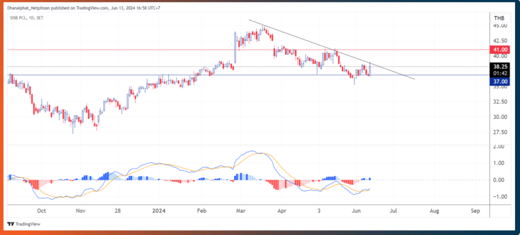Screen dimensions: 520x235
Task: Click the 42.50 price axis value
Action: pyautogui.click(x=500, y=41)
